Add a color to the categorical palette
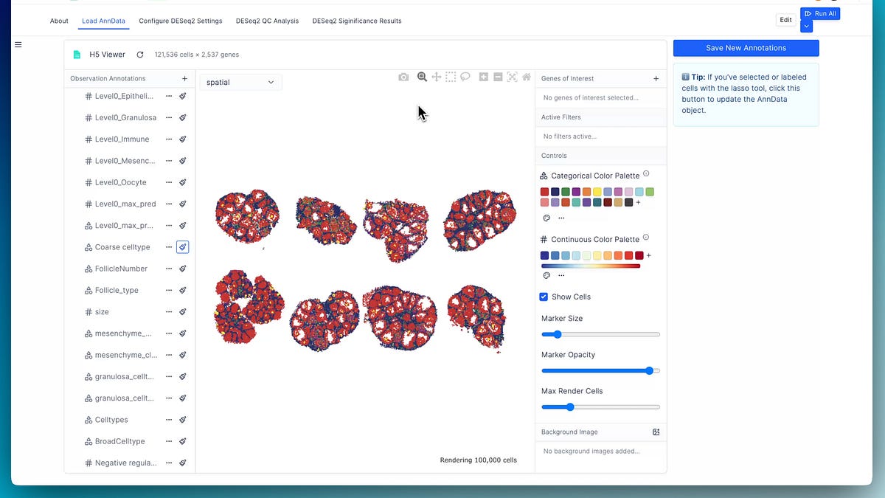The width and height of the screenshot is (885, 498). [x=639, y=202]
